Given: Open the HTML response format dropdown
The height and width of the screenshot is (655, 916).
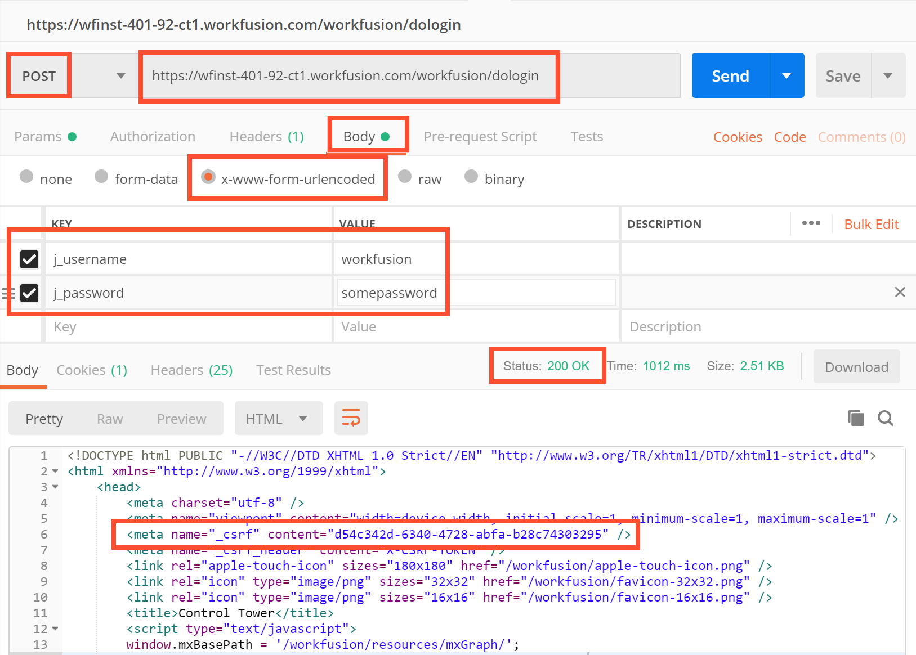Looking at the screenshot, I should [x=279, y=418].
